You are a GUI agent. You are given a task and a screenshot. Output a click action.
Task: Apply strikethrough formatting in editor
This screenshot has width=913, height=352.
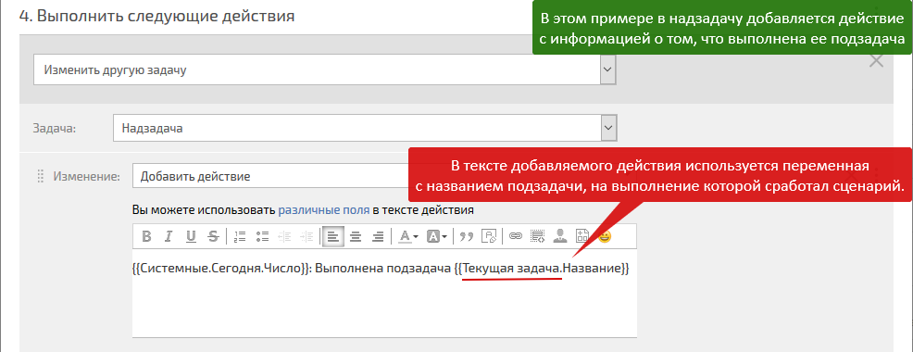[213, 236]
